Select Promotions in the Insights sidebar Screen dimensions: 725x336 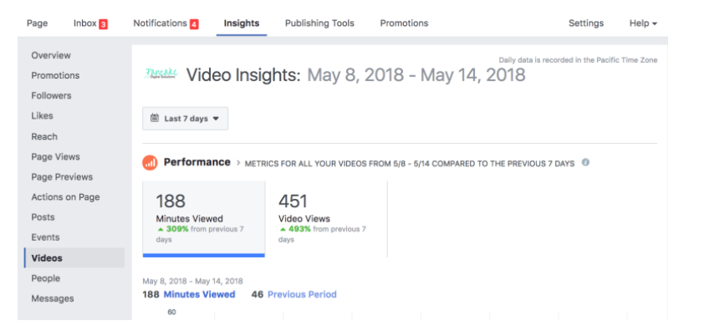tap(55, 75)
